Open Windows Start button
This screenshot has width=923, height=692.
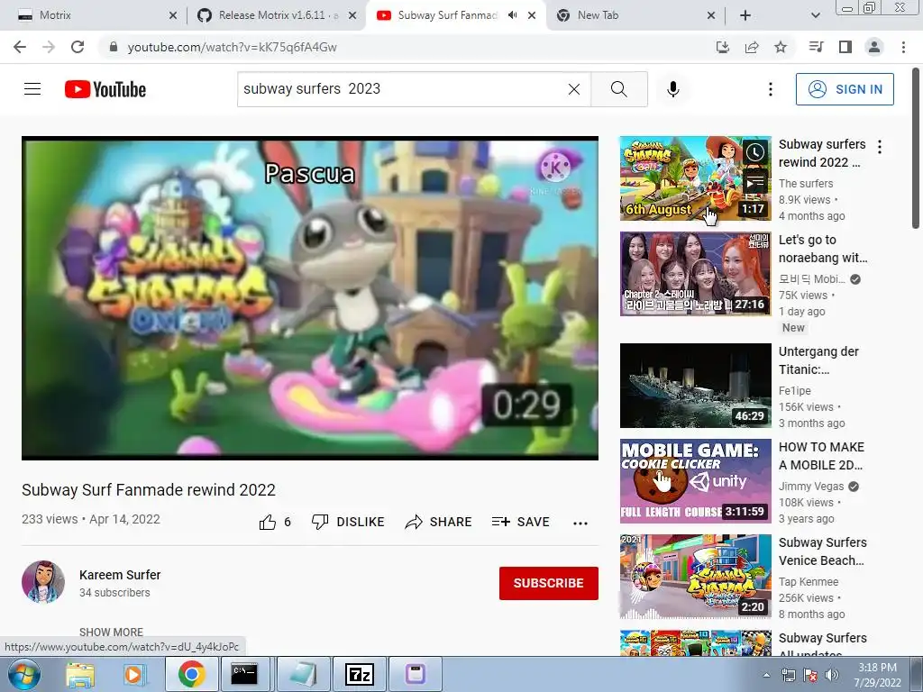[x=23, y=674]
